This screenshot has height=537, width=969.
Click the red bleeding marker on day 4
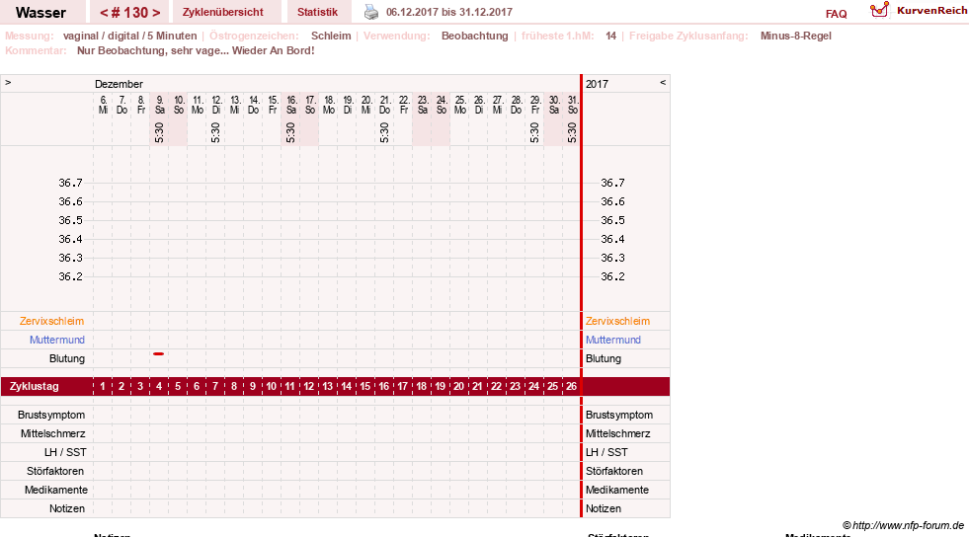(158, 353)
